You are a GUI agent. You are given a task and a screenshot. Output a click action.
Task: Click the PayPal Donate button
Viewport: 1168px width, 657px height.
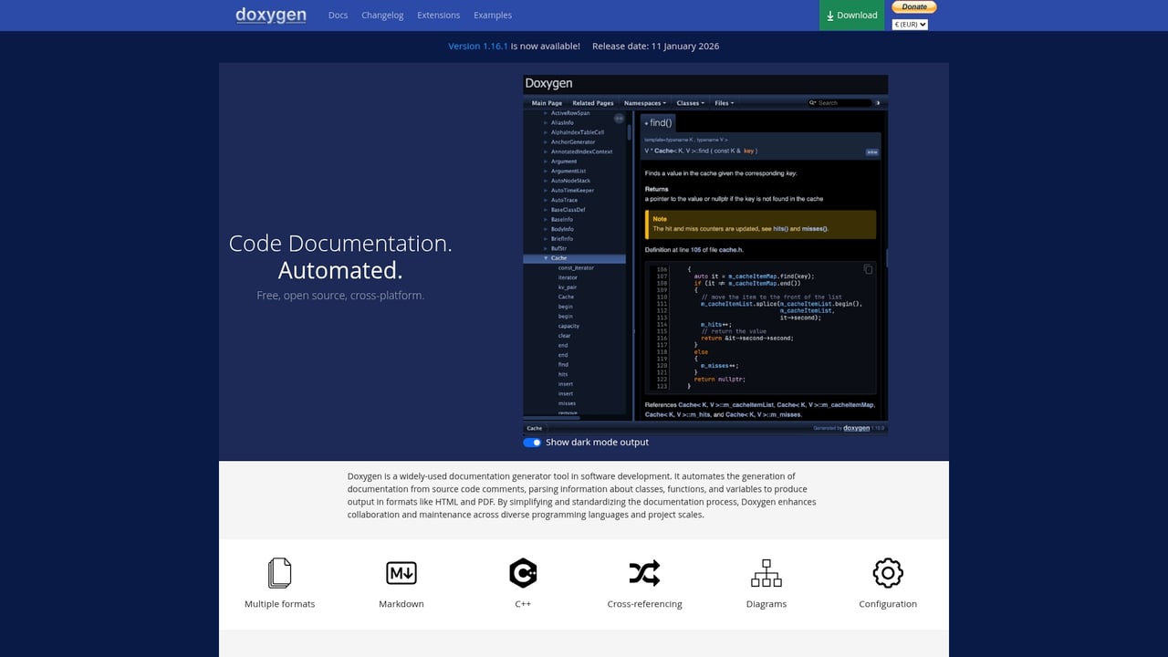pyautogui.click(x=913, y=6)
